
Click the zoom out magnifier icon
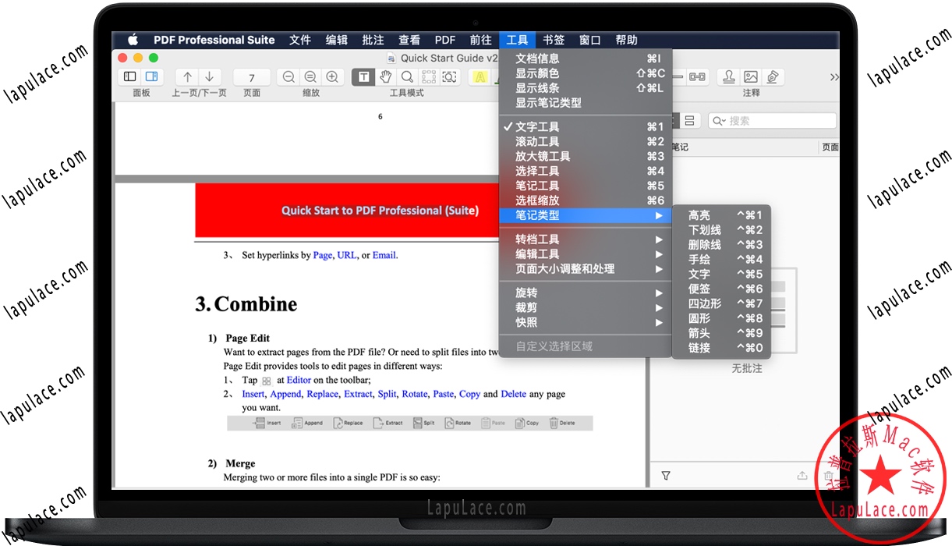[x=288, y=76]
